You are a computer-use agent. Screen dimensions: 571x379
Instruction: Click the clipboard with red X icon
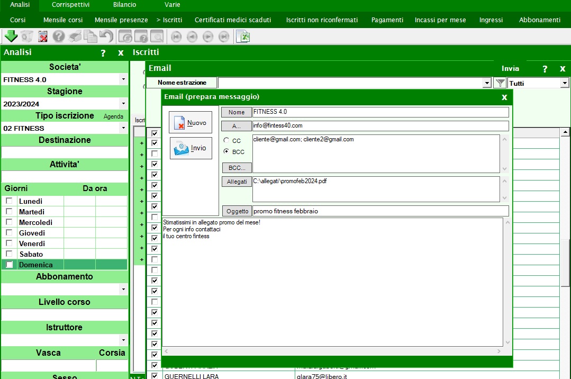[x=43, y=37]
